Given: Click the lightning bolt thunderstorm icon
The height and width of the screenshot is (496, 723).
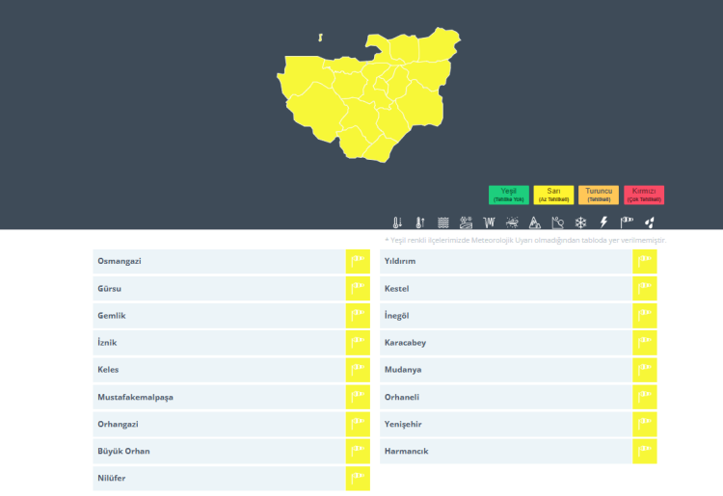Looking at the screenshot, I should click(603, 222).
